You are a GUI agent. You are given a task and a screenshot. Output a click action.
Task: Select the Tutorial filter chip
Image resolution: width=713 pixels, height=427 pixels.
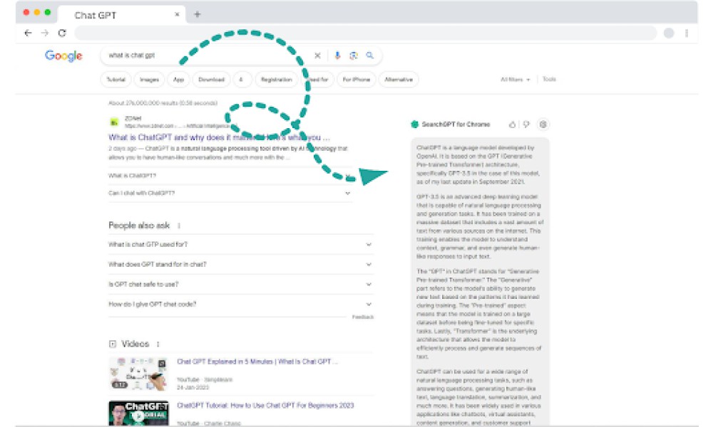point(116,80)
